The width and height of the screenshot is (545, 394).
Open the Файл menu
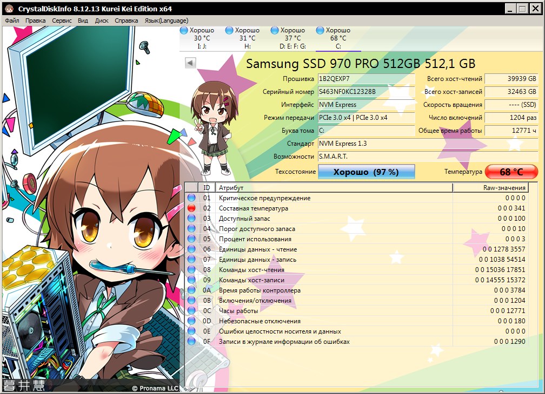(x=12, y=21)
